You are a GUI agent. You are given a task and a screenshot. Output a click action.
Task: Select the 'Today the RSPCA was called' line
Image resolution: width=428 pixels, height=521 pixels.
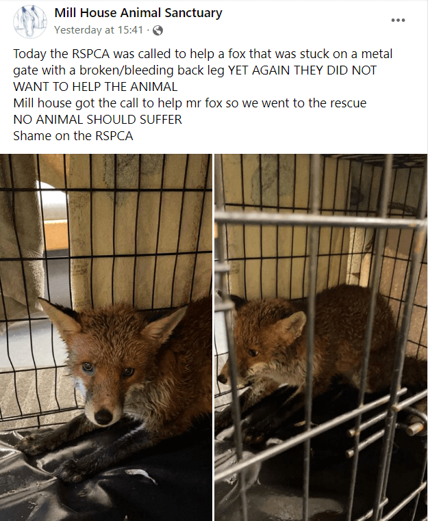coord(203,54)
